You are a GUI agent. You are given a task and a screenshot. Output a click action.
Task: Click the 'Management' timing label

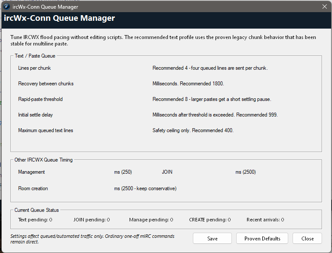(31, 172)
